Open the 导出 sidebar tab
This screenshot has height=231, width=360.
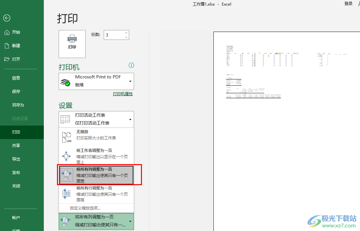[x=22, y=159]
